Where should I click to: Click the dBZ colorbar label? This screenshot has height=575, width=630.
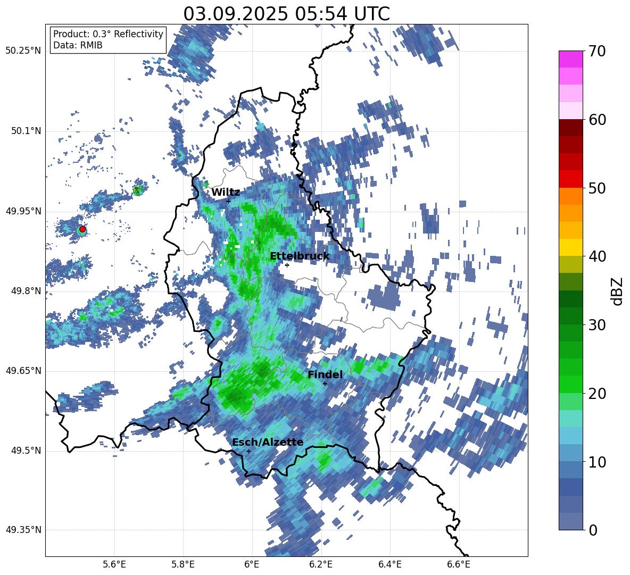click(618, 291)
